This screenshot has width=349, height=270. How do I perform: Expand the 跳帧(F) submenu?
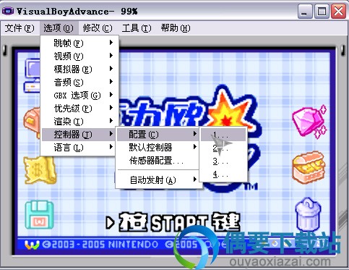pyautogui.click(x=79, y=43)
